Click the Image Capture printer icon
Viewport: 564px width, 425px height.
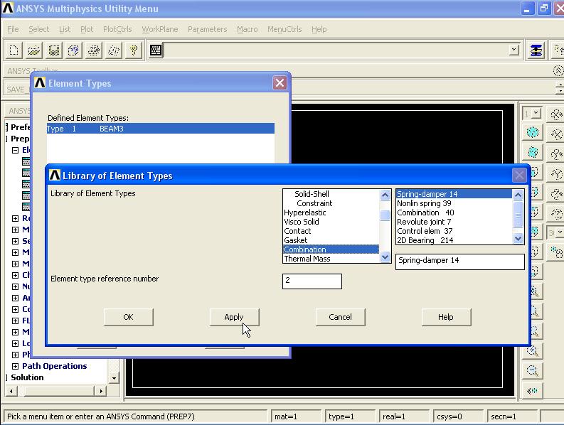(94, 50)
